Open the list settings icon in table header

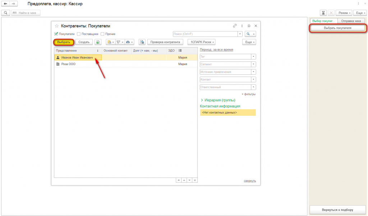(x=180, y=51)
